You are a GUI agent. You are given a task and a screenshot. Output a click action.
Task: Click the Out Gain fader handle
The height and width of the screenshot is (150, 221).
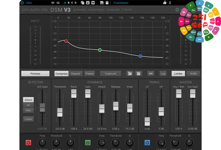tap(192, 94)
